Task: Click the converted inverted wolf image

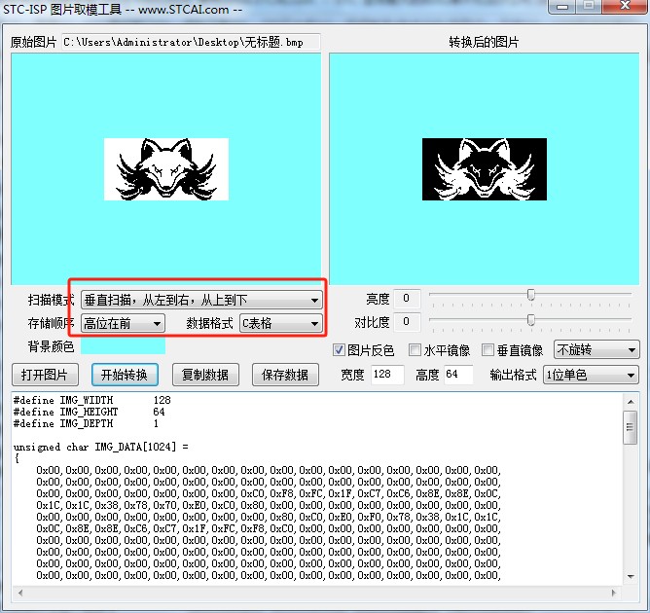Action: pos(485,169)
